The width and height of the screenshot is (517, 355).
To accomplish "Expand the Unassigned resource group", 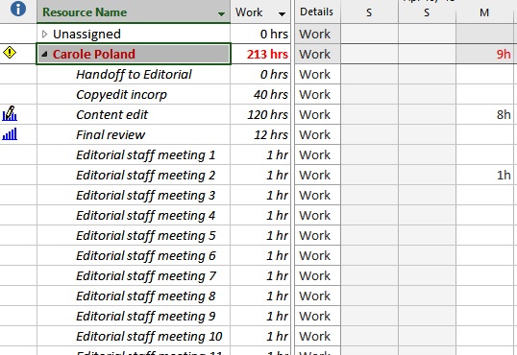I will click(x=45, y=34).
